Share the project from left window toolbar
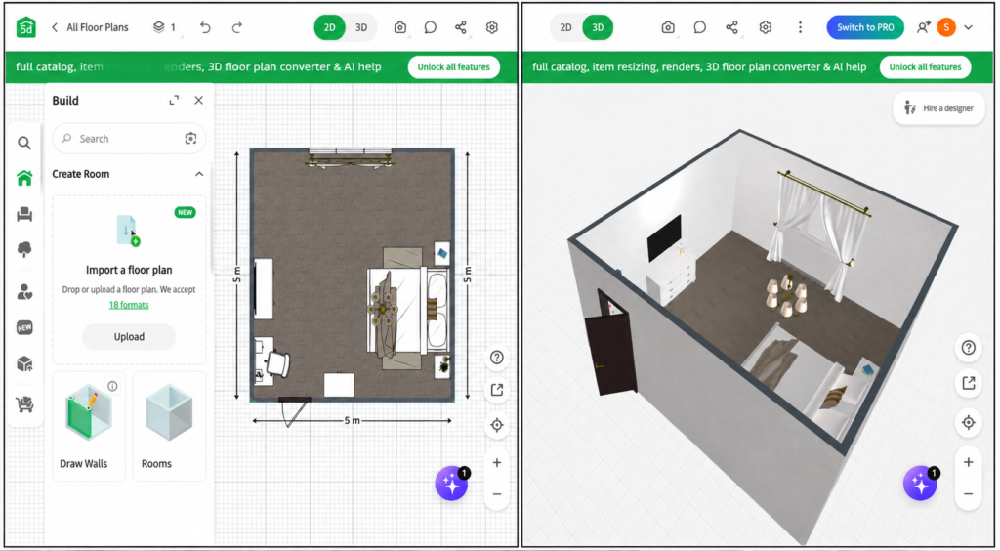This screenshot has width=1000, height=551. click(461, 27)
